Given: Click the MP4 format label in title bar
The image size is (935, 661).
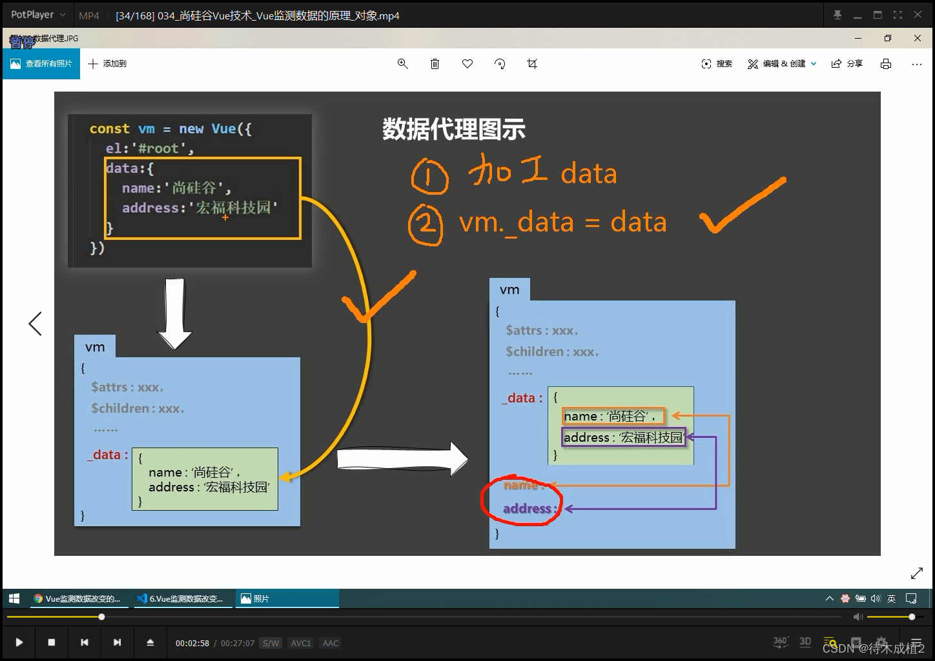Looking at the screenshot, I should (x=89, y=15).
